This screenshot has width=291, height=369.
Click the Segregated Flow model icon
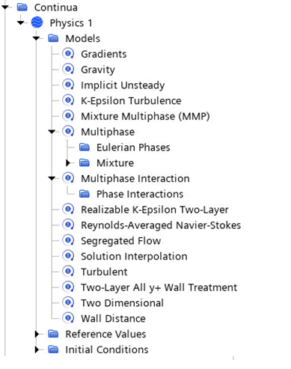68,240
